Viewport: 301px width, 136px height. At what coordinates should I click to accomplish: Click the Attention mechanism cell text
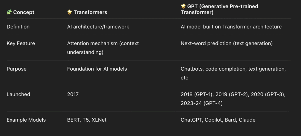click(103, 48)
